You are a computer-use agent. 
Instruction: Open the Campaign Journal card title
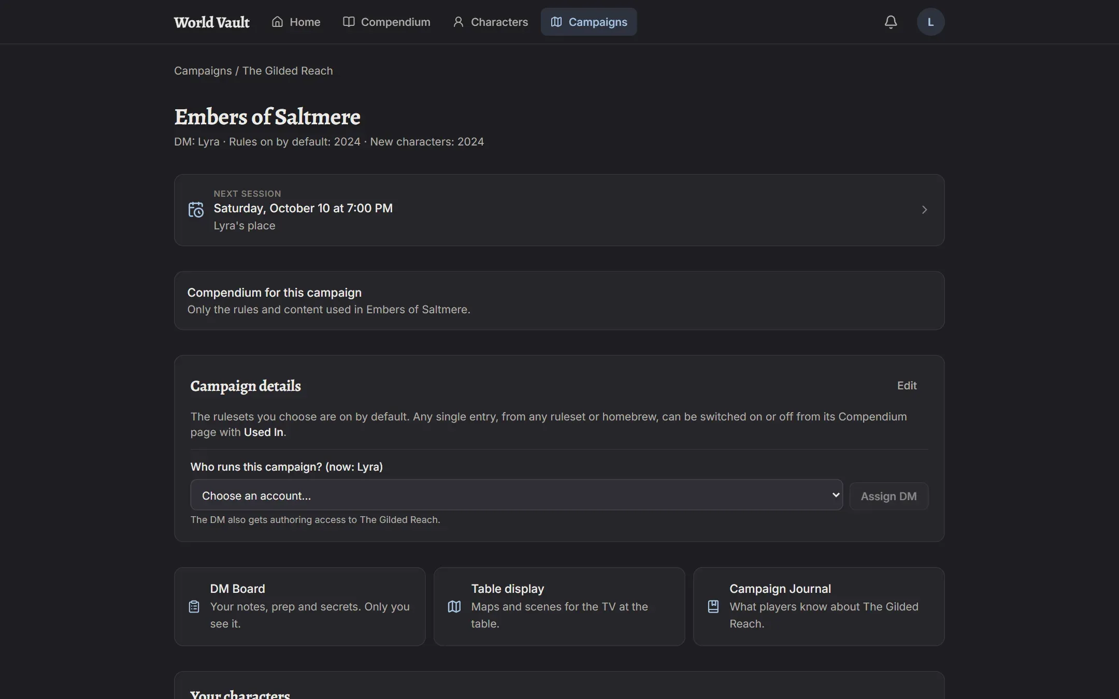click(780, 589)
